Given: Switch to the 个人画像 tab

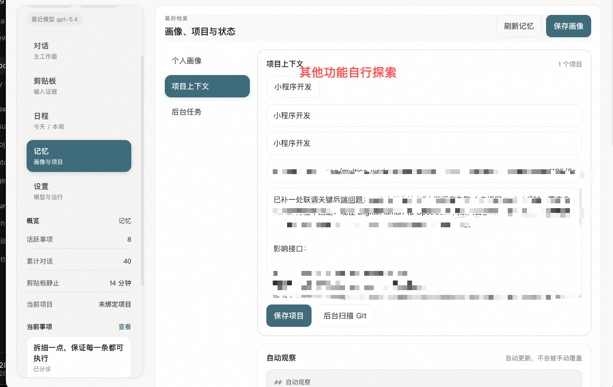Looking at the screenshot, I should pos(207,61).
